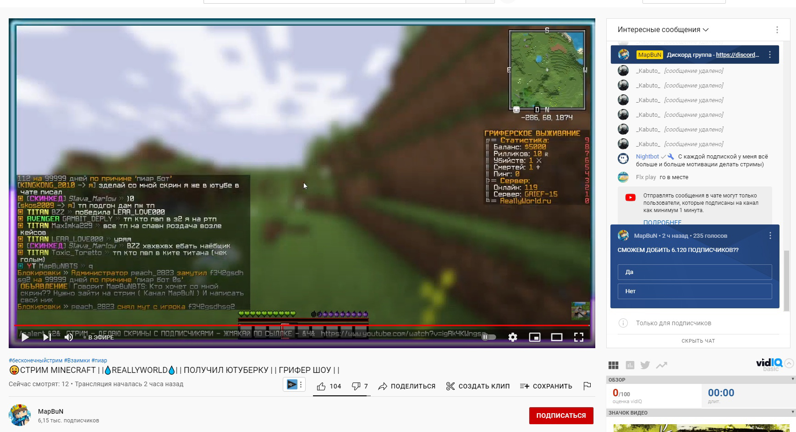Select 'Да' poll option
The image size is (796, 432).
pos(695,272)
